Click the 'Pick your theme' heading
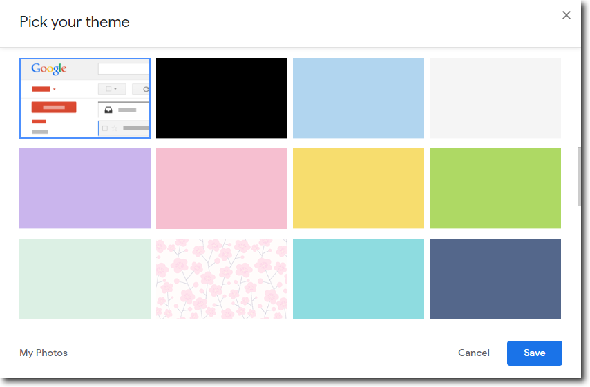Viewport: 590px width, 387px height. click(x=75, y=22)
